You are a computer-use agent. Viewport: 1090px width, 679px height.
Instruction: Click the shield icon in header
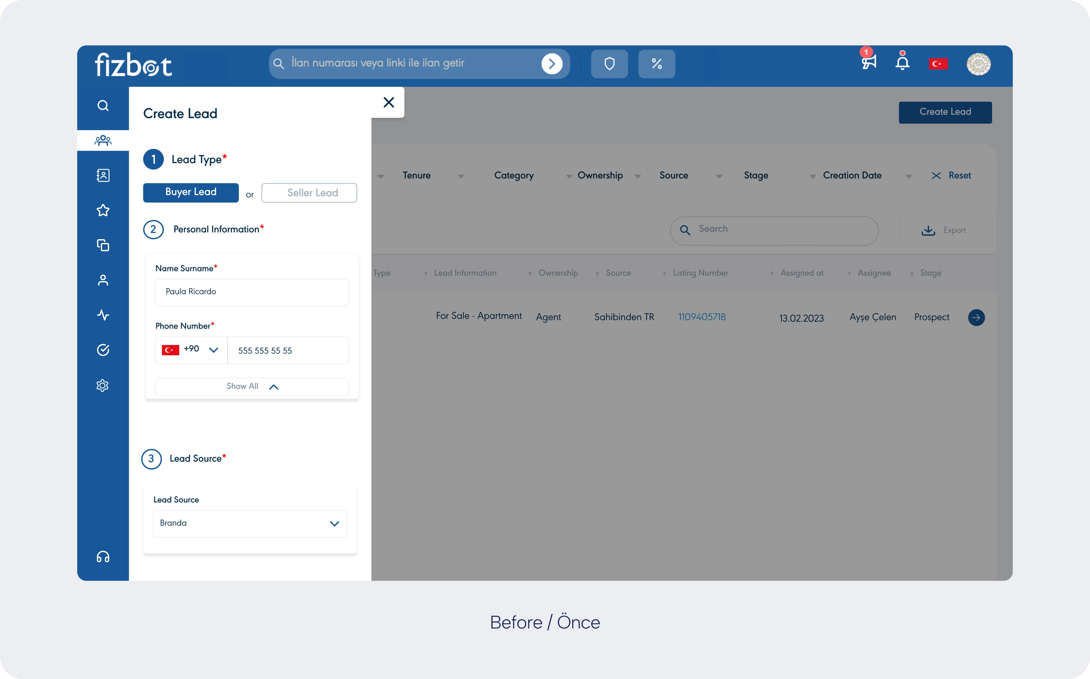(609, 64)
